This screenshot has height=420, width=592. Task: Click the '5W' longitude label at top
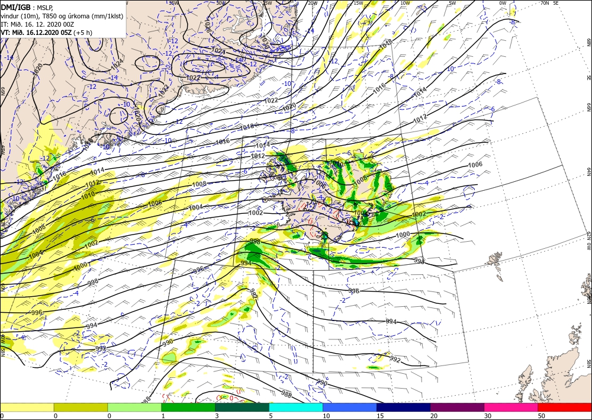(453, 3)
